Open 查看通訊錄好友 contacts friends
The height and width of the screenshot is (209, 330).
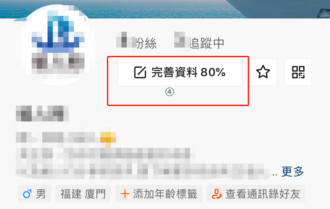click(x=256, y=194)
